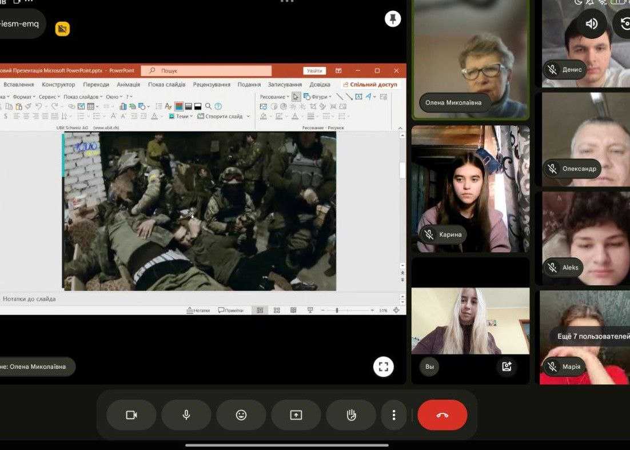Toggle the camera on or off
The height and width of the screenshot is (450, 630).
(x=131, y=415)
